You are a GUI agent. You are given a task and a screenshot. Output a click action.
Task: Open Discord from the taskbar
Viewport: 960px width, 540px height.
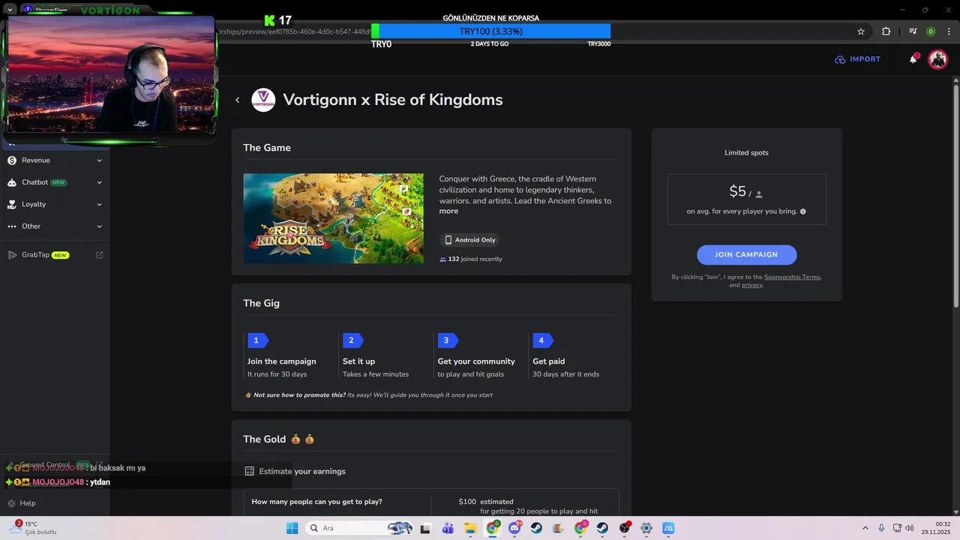(514, 528)
